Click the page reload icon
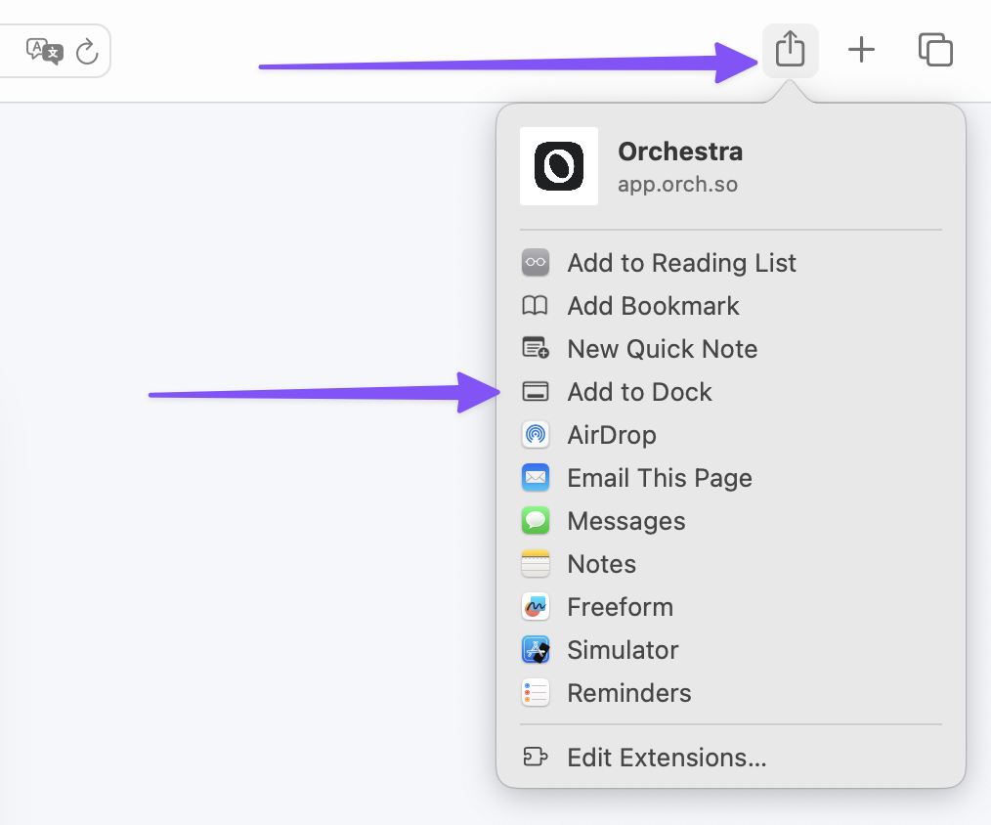 click(x=88, y=51)
